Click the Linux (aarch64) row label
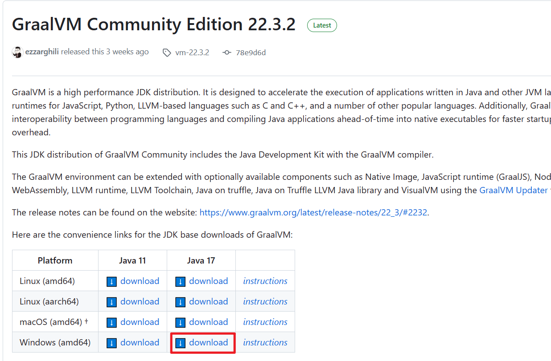Viewport: 551px width, 361px height. 49,301
